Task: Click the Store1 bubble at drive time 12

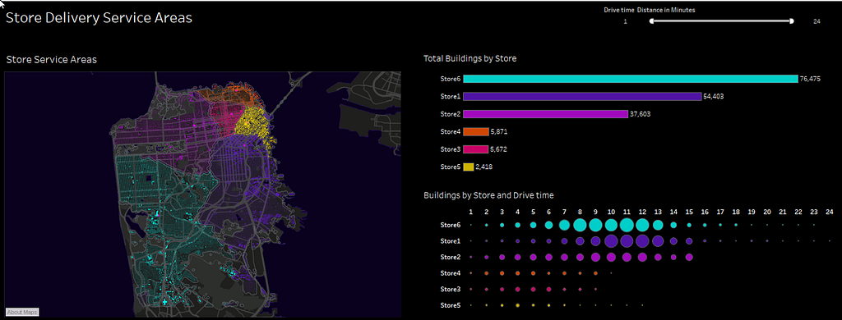Action: coord(642,241)
